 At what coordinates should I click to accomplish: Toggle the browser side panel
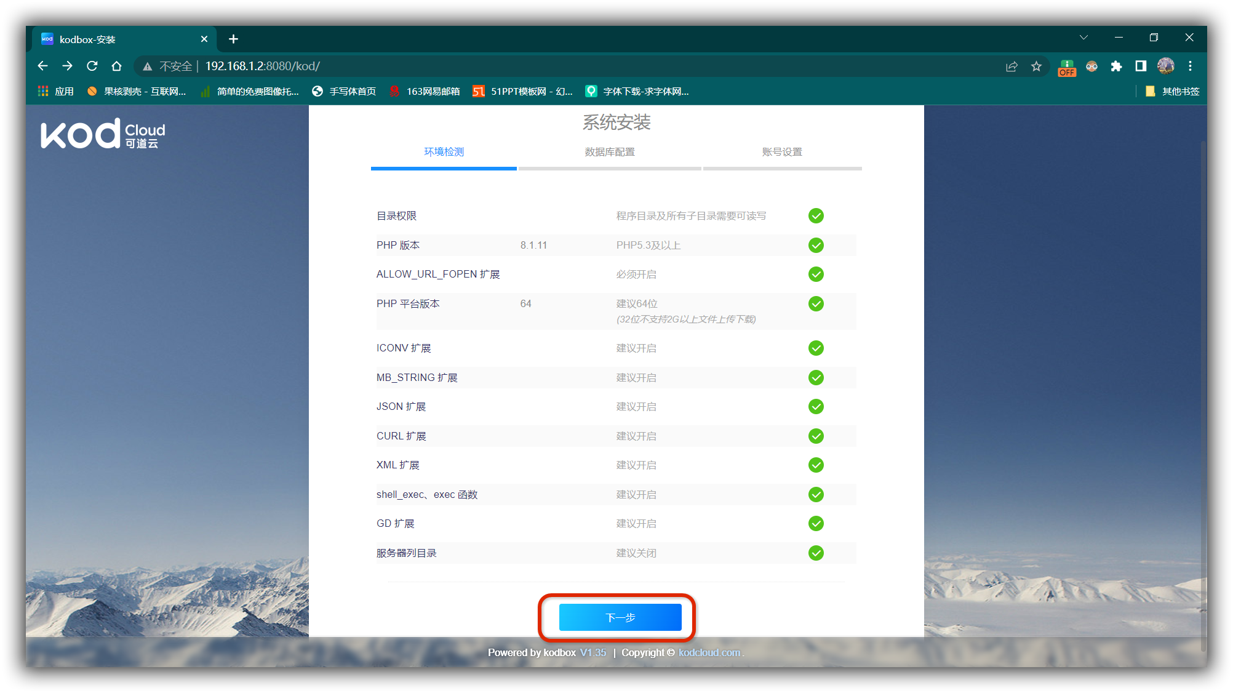[x=1141, y=66]
